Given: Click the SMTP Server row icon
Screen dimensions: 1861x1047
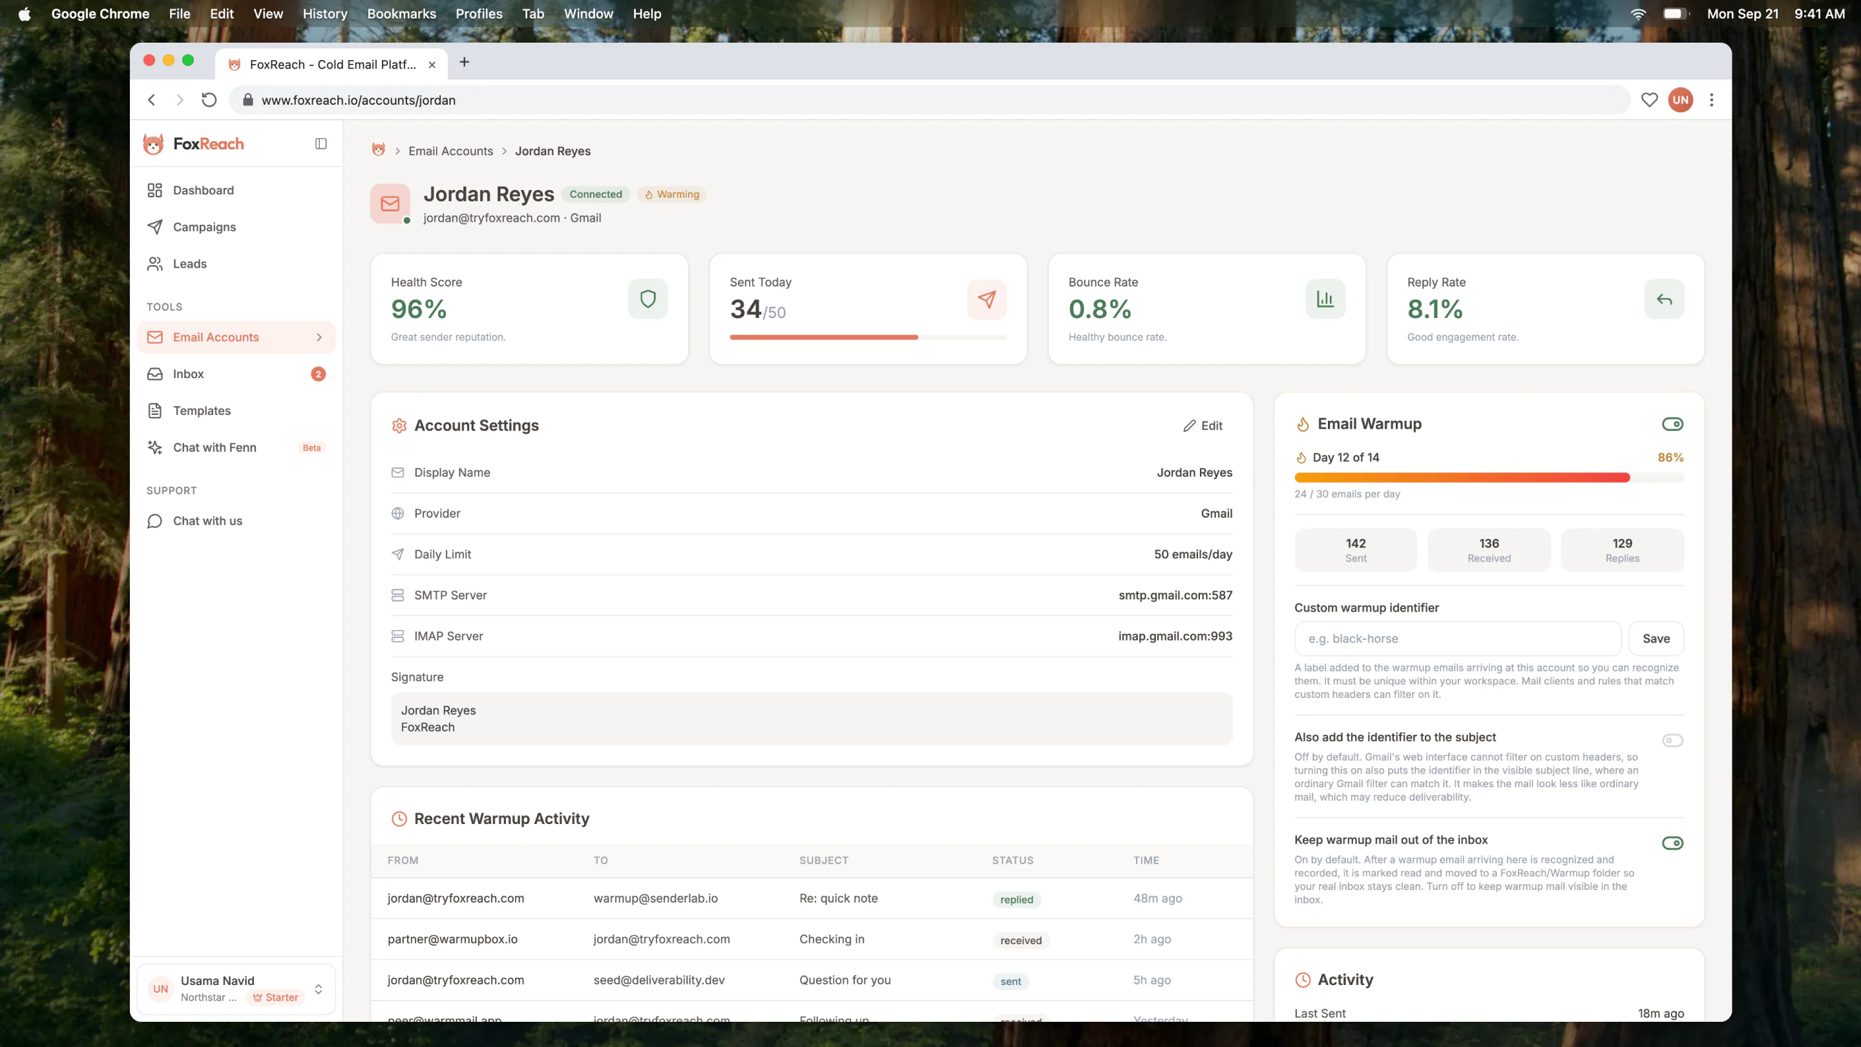Looking at the screenshot, I should coord(397,595).
